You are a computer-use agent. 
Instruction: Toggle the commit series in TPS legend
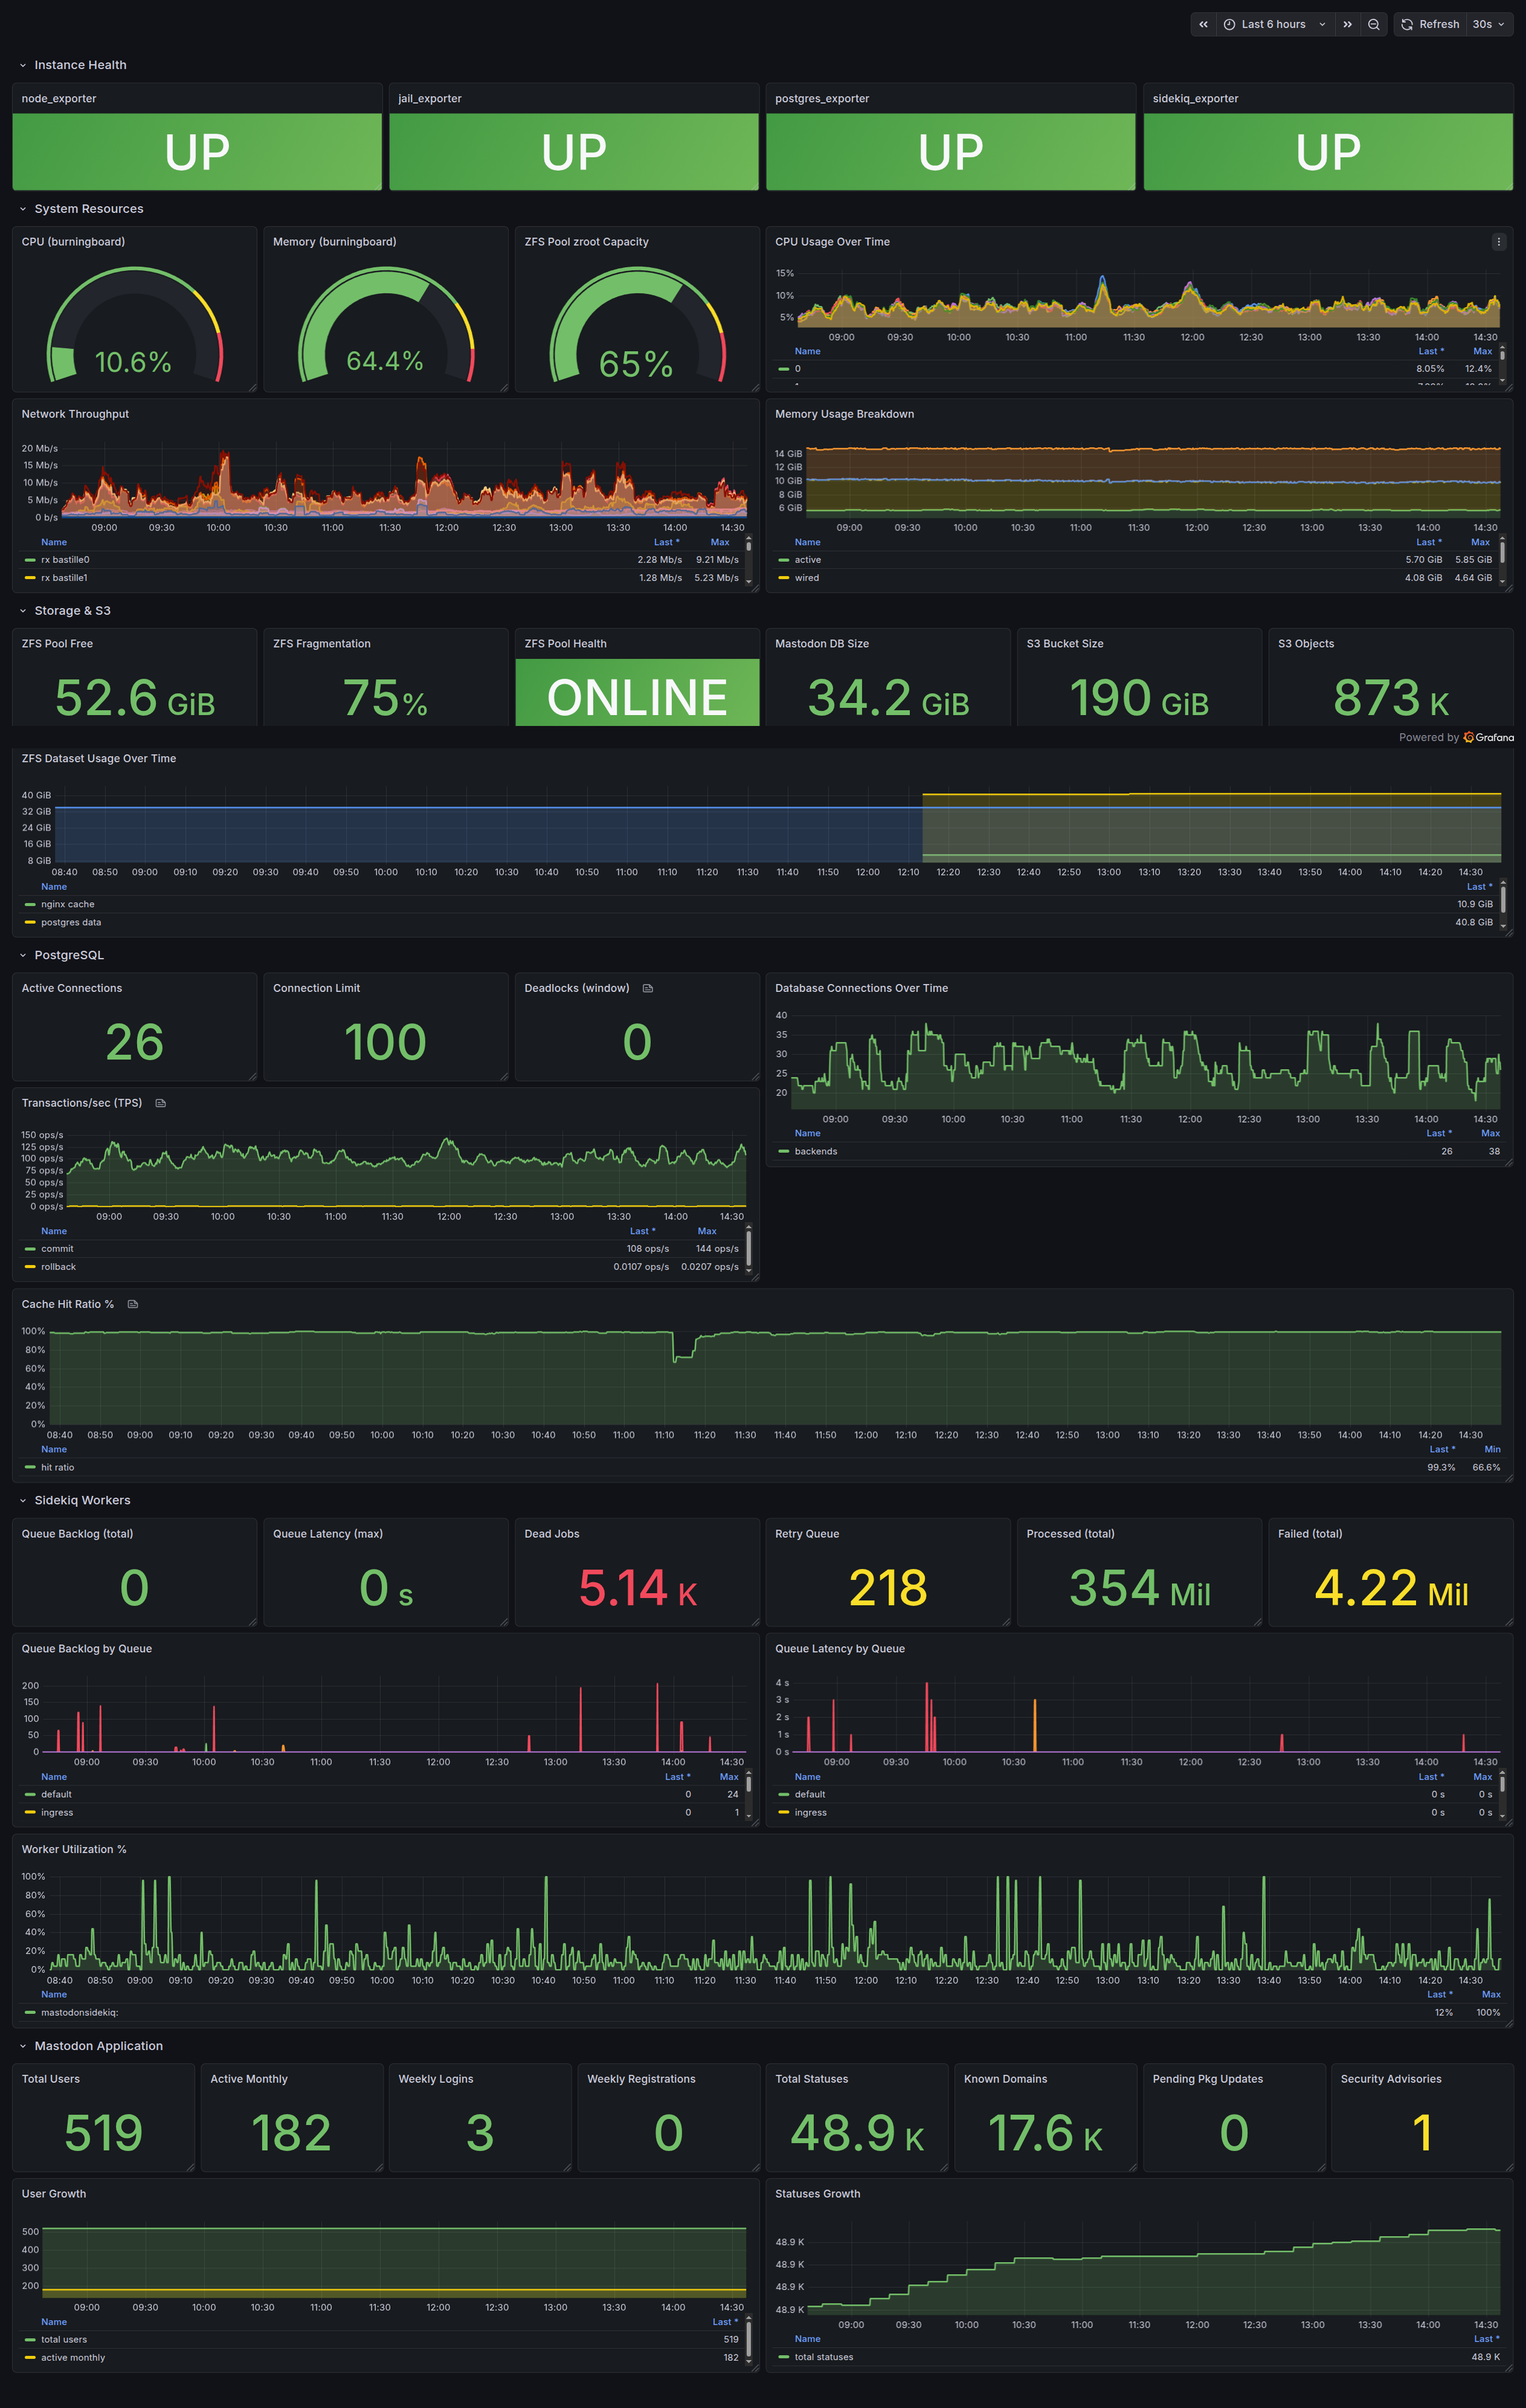(x=57, y=1249)
